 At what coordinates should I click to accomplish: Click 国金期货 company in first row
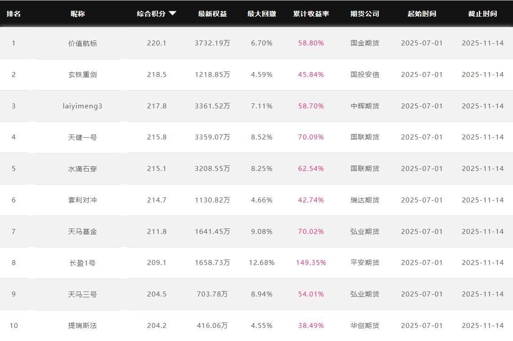[364, 43]
